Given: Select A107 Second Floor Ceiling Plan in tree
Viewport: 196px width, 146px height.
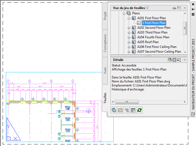Looking at the screenshot, I should [x=159, y=52].
